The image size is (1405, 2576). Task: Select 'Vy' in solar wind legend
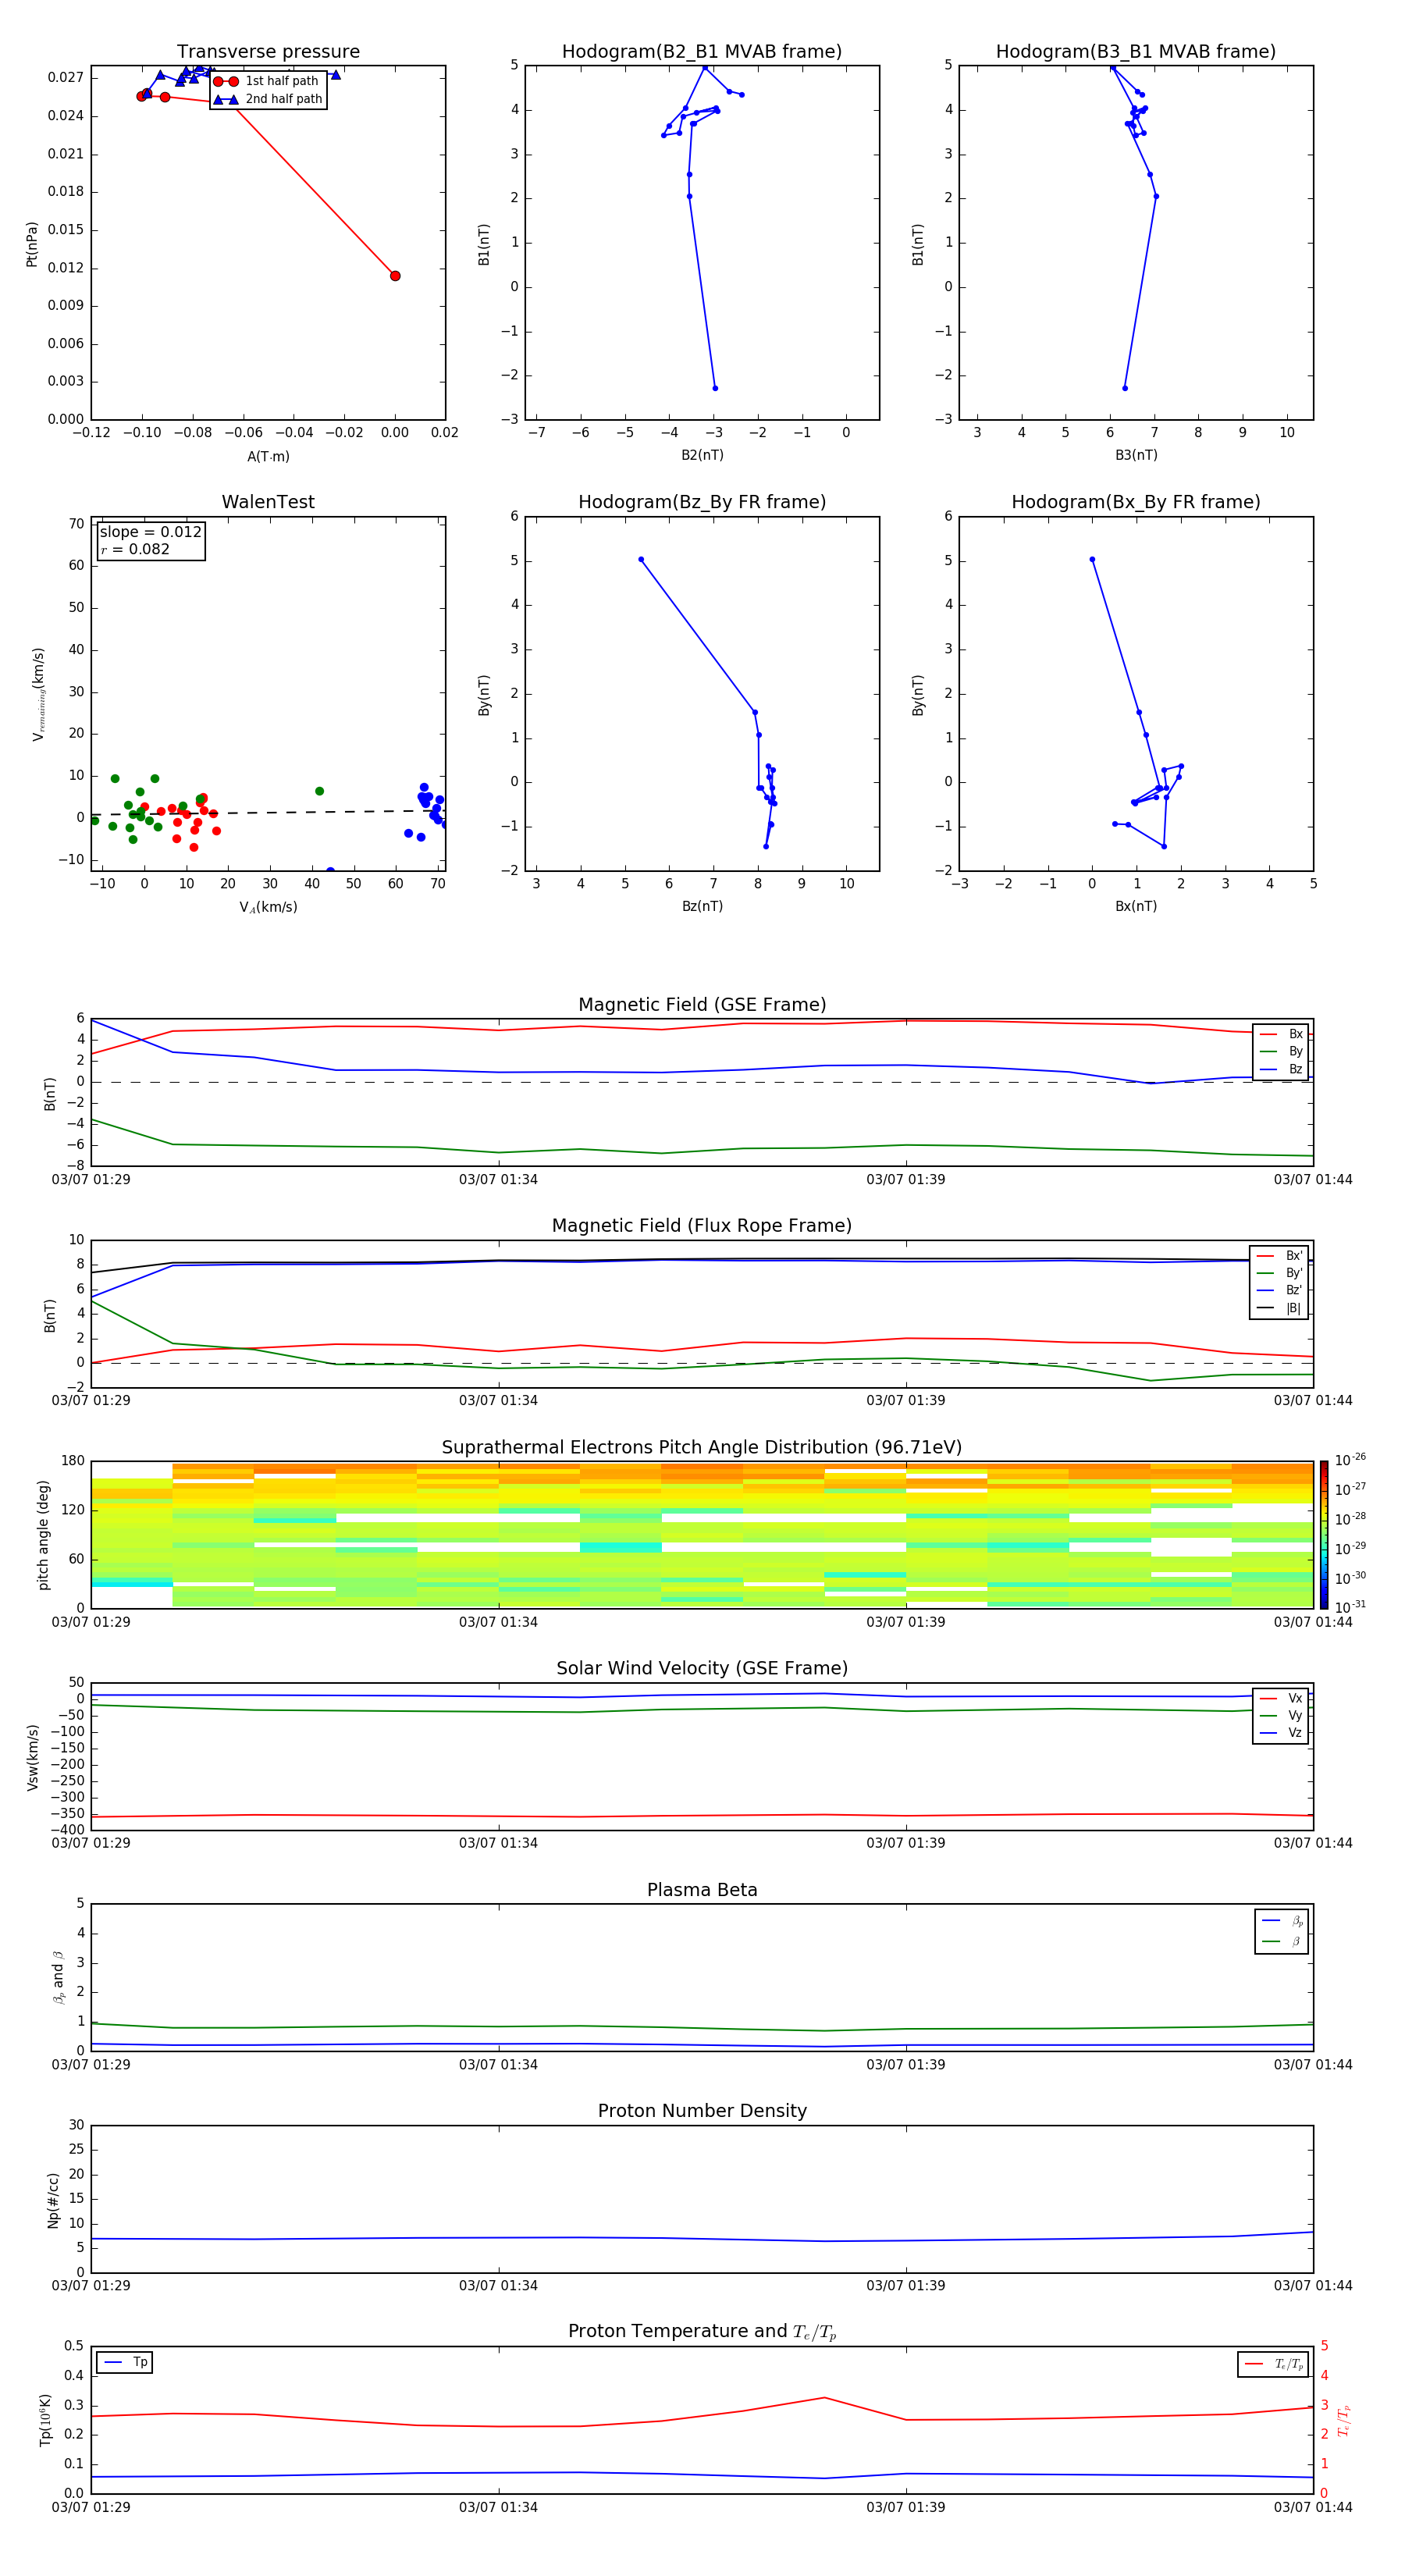pyautogui.click(x=1282, y=1715)
